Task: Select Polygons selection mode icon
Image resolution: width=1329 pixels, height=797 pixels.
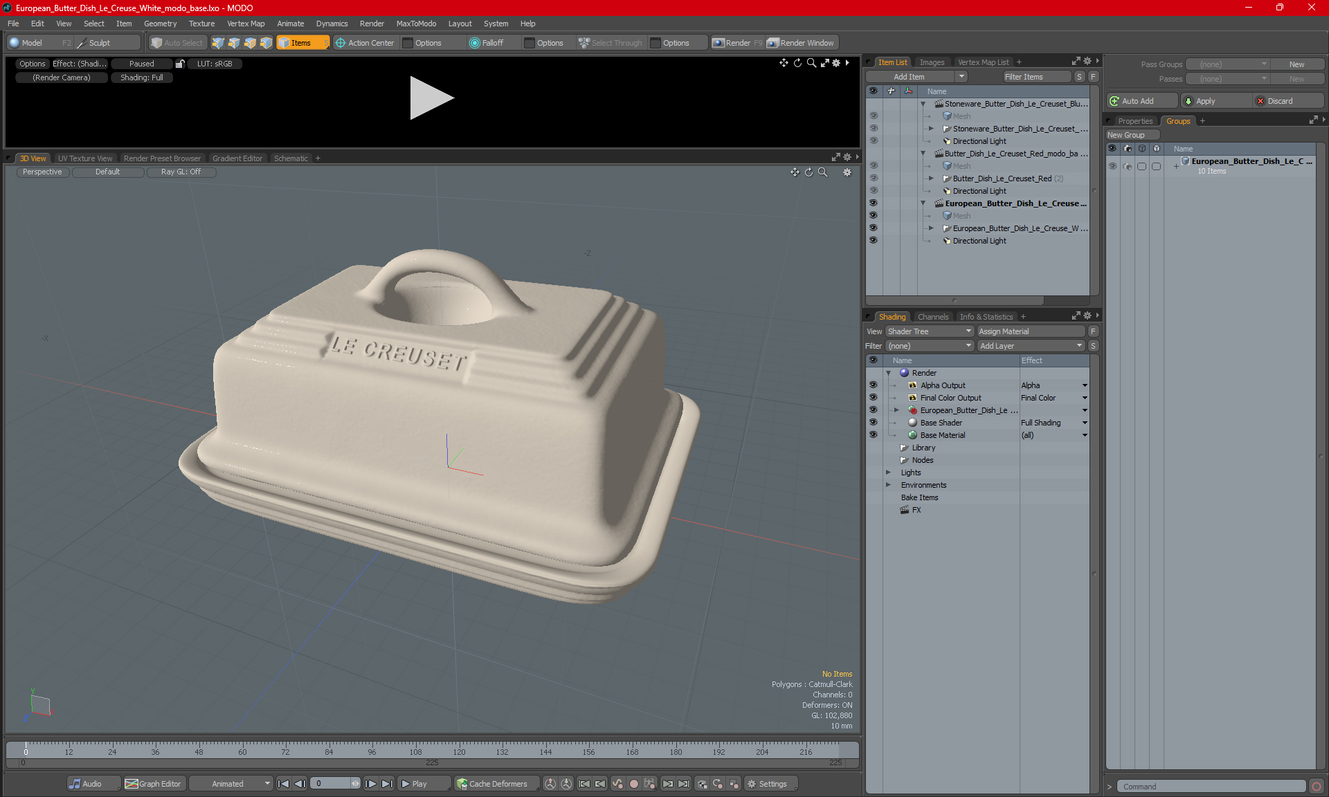Action: 250,43
